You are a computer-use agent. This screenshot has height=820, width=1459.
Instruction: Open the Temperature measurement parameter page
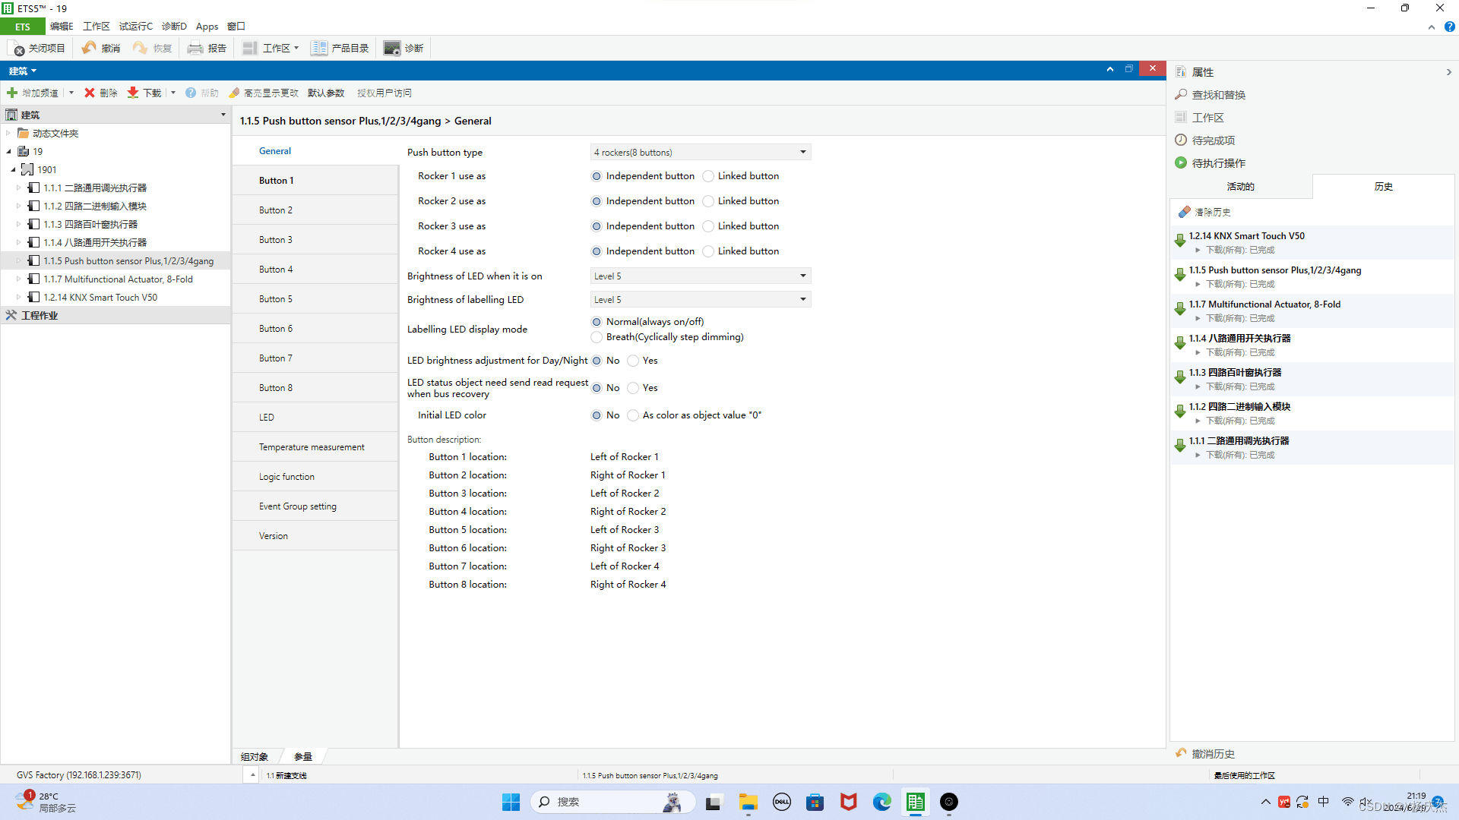coord(312,447)
